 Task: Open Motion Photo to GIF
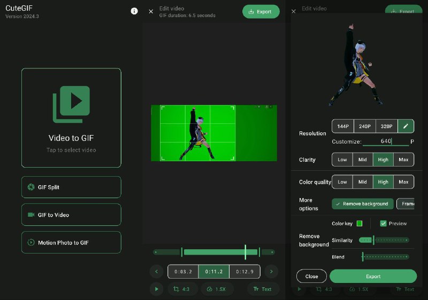(x=71, y=242)
